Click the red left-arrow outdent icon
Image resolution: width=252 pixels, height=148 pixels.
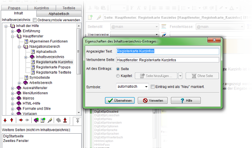coord(21,120)
